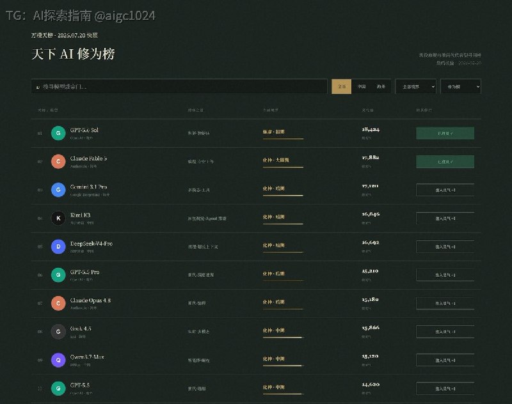
Task: Click the 化神·大圆满 realm label
Action: [276, 160]
